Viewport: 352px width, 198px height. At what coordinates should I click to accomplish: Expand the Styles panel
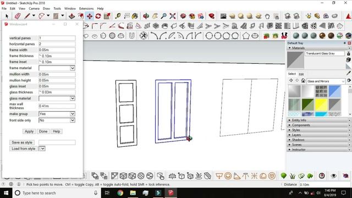point(290,130)
